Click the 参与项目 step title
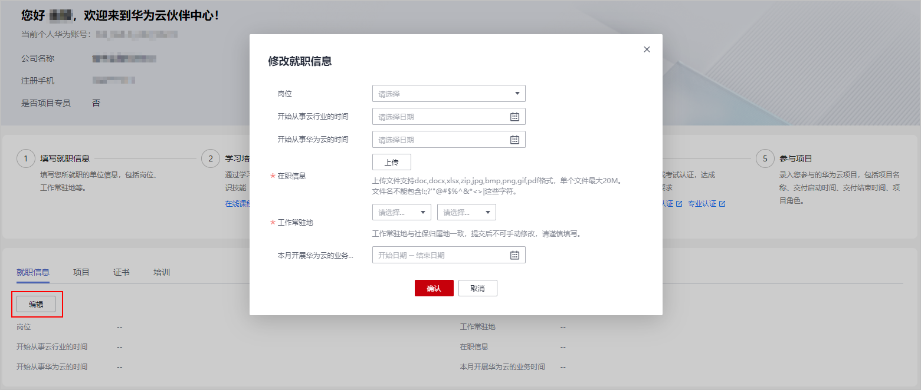This screenshot has width=921, height=390. coord(796,158)
